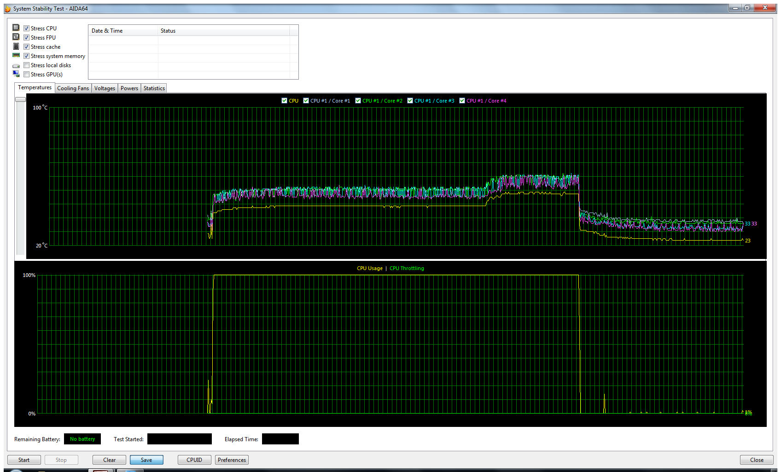Maximize the System Stability Test window

747,8
